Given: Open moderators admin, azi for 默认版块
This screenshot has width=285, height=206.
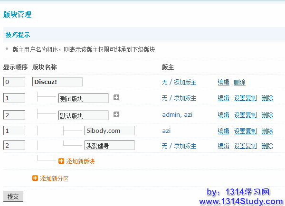Looking at the screenshot, I should (x=177, y=115).
